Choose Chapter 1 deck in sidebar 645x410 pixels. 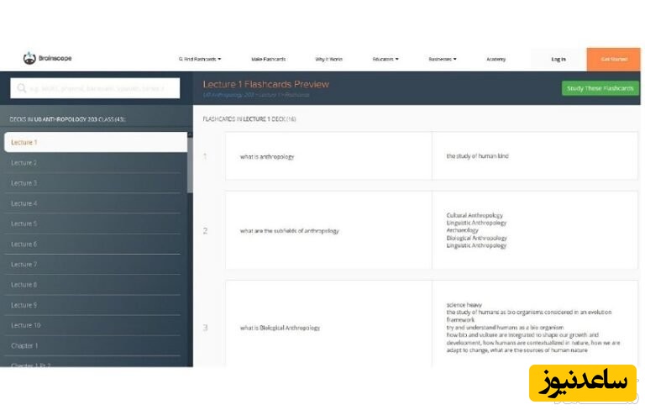click(x=95, y=345)
